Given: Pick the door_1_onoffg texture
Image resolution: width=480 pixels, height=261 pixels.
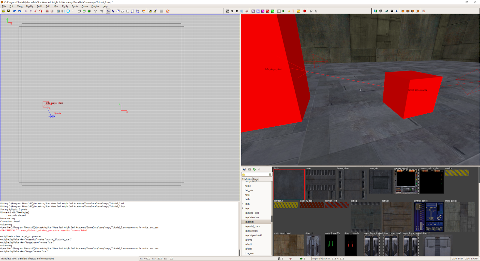Looking at the screenshot, I should (x=331, y=245).
